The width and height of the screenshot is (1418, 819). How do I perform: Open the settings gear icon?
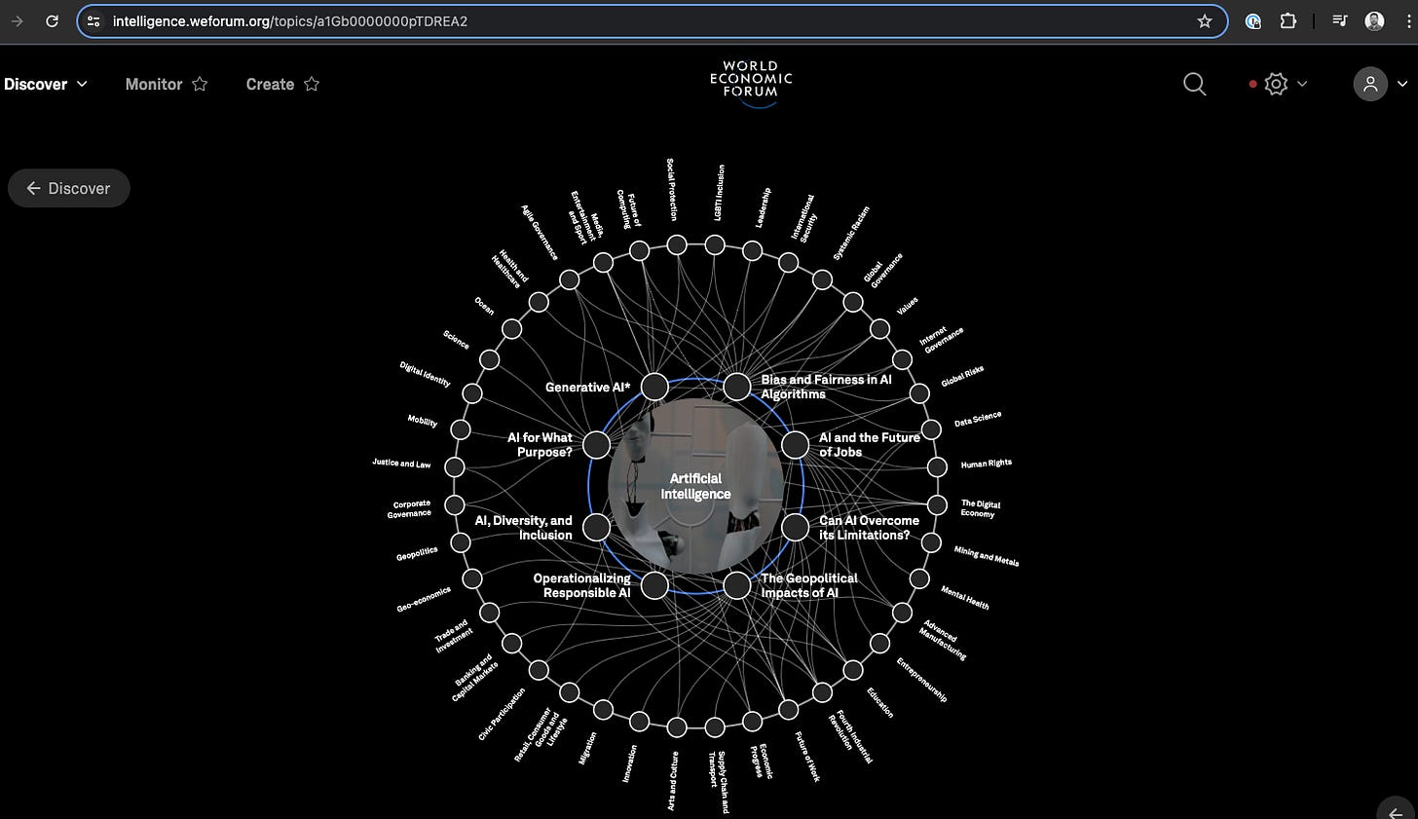pos(1276,84)
